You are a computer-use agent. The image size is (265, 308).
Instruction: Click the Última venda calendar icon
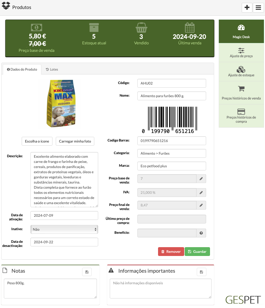click(x=190, y=28)
